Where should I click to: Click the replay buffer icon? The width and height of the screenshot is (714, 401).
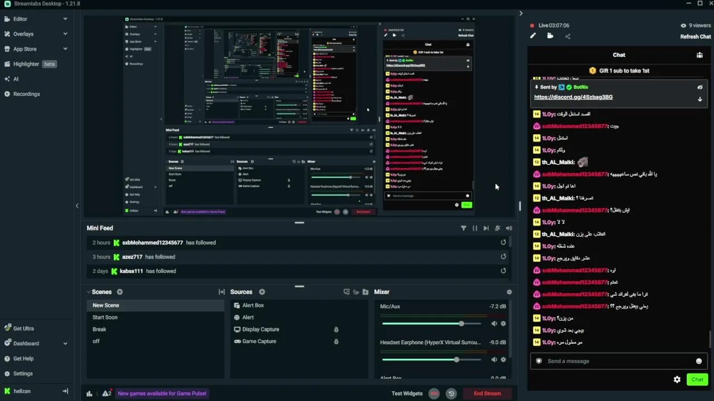click(451, 394)
